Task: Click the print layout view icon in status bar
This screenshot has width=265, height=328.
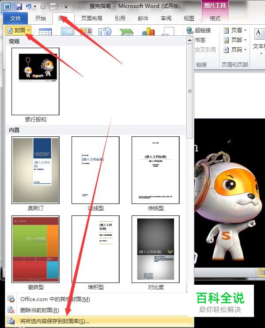Action: click(261, 272)
